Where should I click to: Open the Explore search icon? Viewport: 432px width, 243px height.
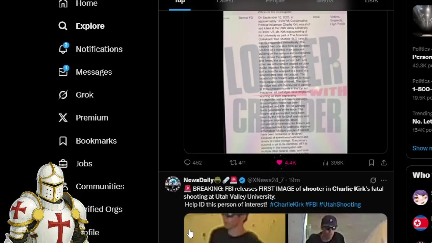(63, 26)
